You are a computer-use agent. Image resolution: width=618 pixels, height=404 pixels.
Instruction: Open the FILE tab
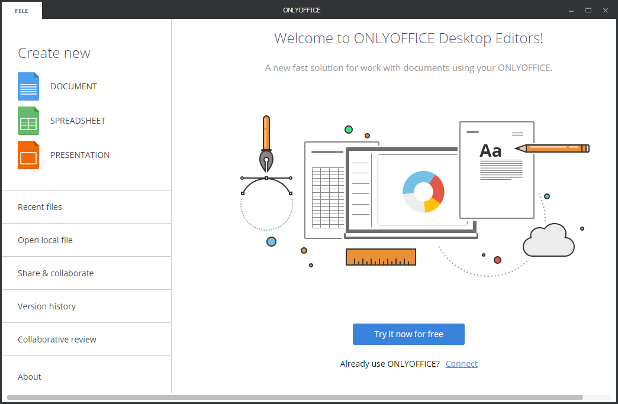(22, 11)
